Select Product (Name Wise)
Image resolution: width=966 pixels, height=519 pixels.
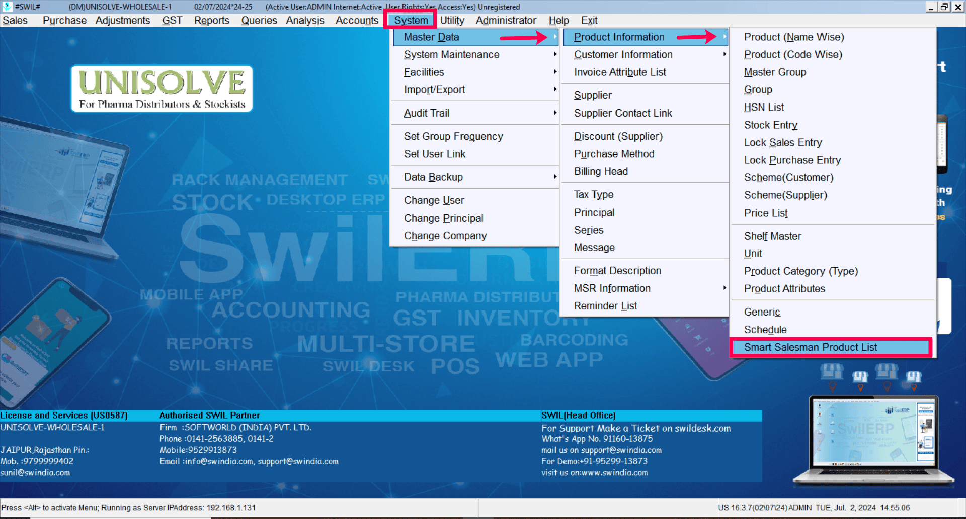tap(833, 37)
